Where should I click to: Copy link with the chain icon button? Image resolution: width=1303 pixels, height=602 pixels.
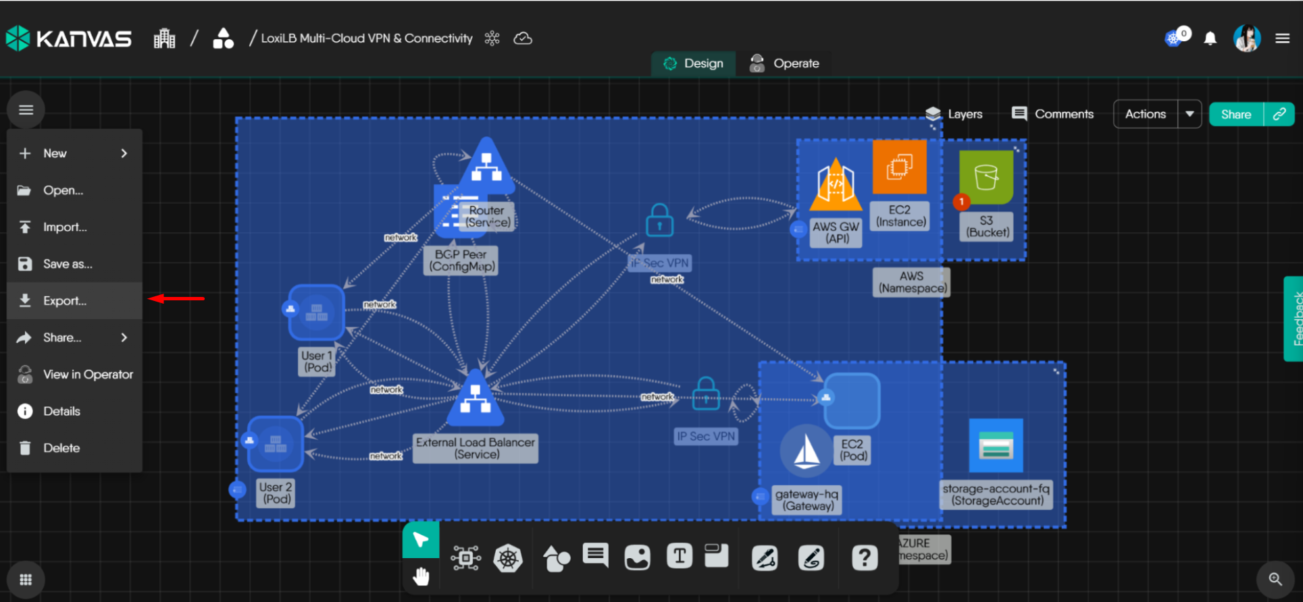(1279, 114)
